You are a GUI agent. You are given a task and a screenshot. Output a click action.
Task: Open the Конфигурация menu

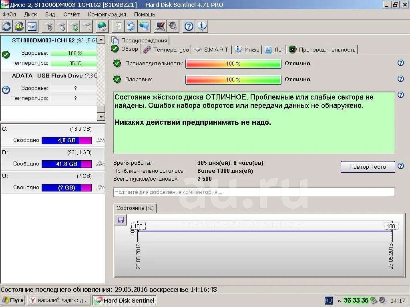[107, 14]
